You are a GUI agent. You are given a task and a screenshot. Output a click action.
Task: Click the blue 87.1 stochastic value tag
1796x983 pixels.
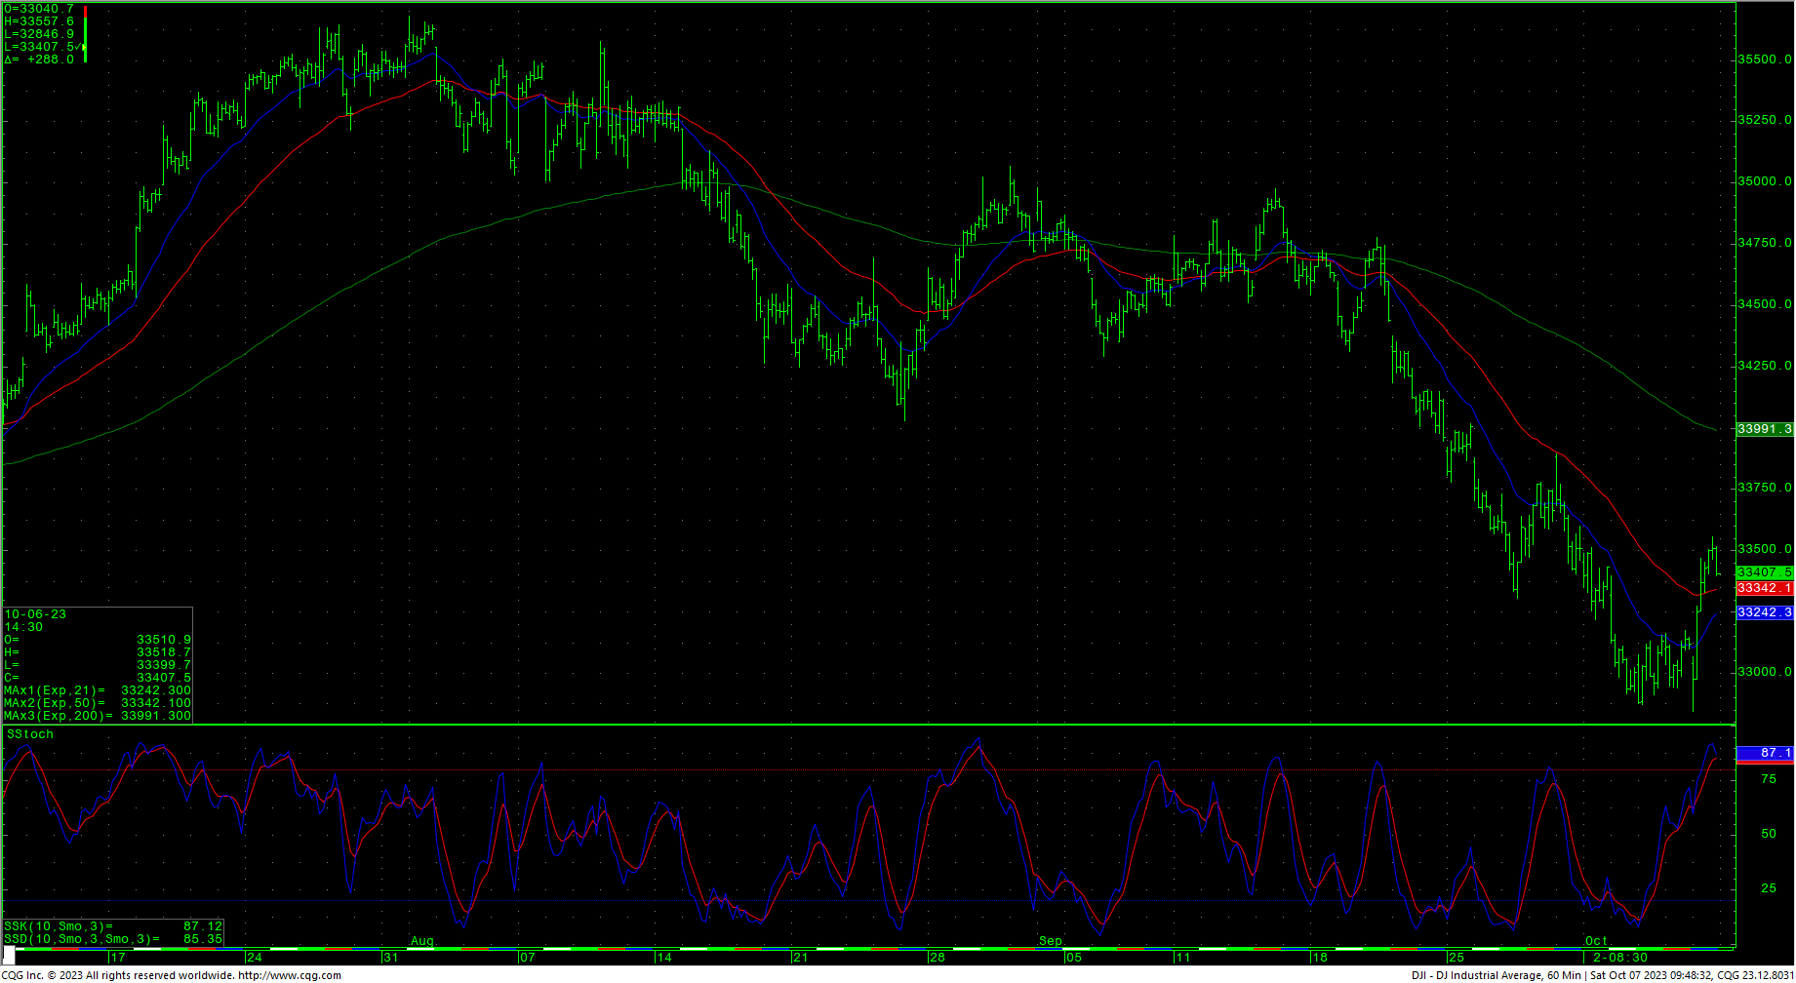coord(1764,753)
